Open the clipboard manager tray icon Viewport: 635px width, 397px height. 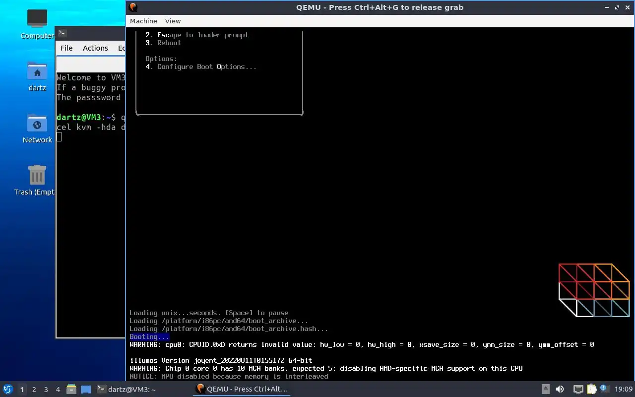(591, 389)
